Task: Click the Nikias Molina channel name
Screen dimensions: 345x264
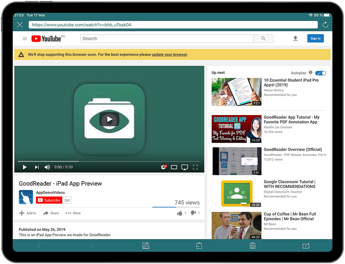Action: [273, 90]
